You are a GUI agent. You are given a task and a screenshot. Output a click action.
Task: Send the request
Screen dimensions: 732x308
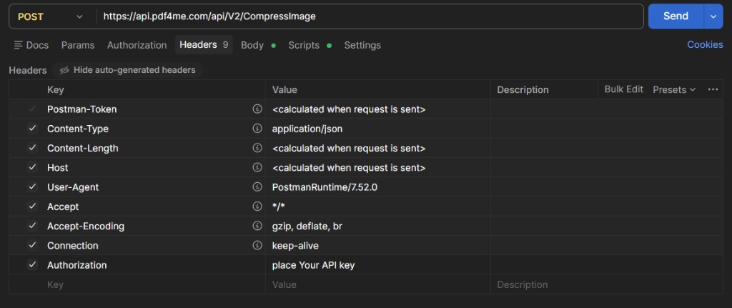676,16
